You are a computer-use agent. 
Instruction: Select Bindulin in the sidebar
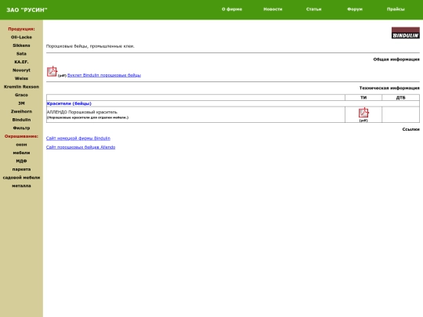tap(21, 120)
